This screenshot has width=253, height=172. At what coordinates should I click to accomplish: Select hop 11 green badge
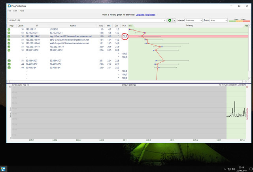9,64
